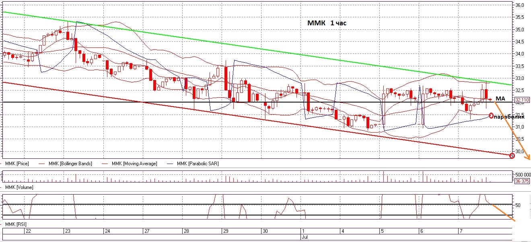Select date 6 on the time axis

pos(421,231)
